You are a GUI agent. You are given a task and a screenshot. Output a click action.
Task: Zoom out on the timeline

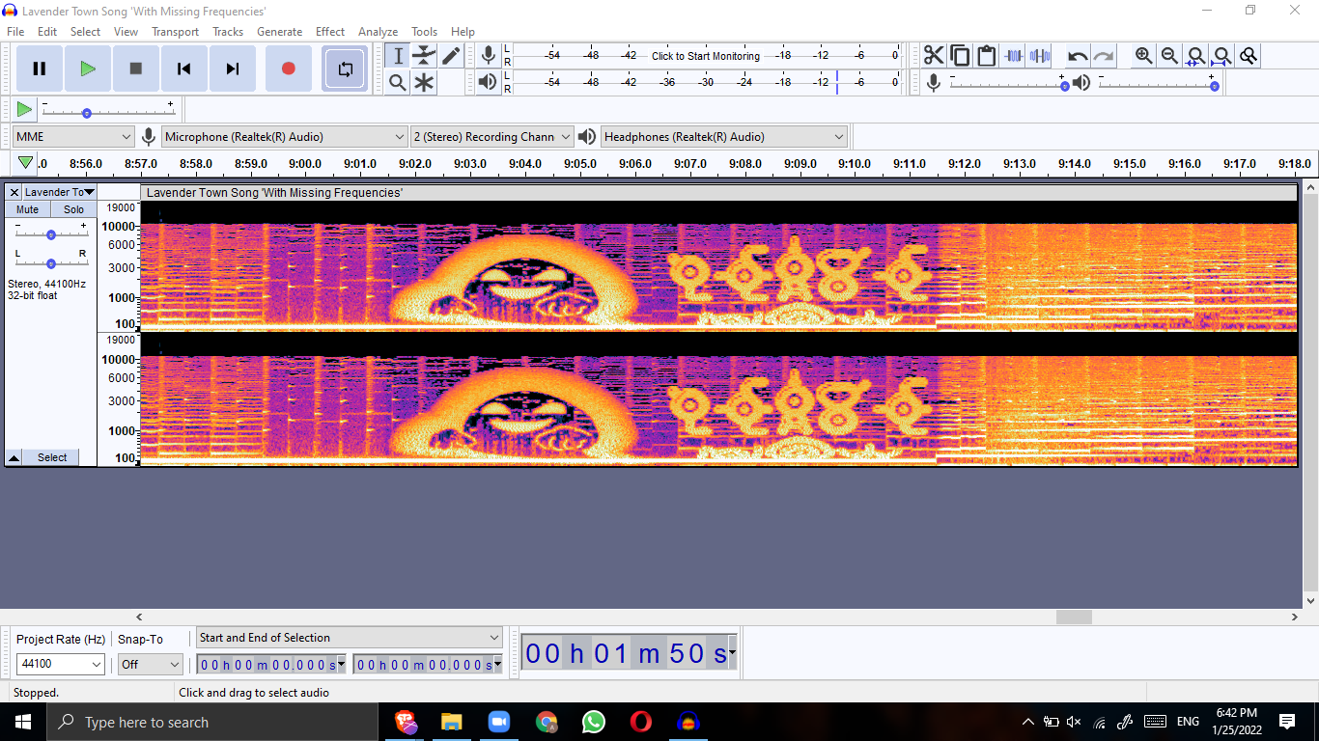[x=1169, y=56]
